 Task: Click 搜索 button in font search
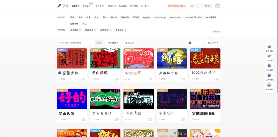[99, 43]
